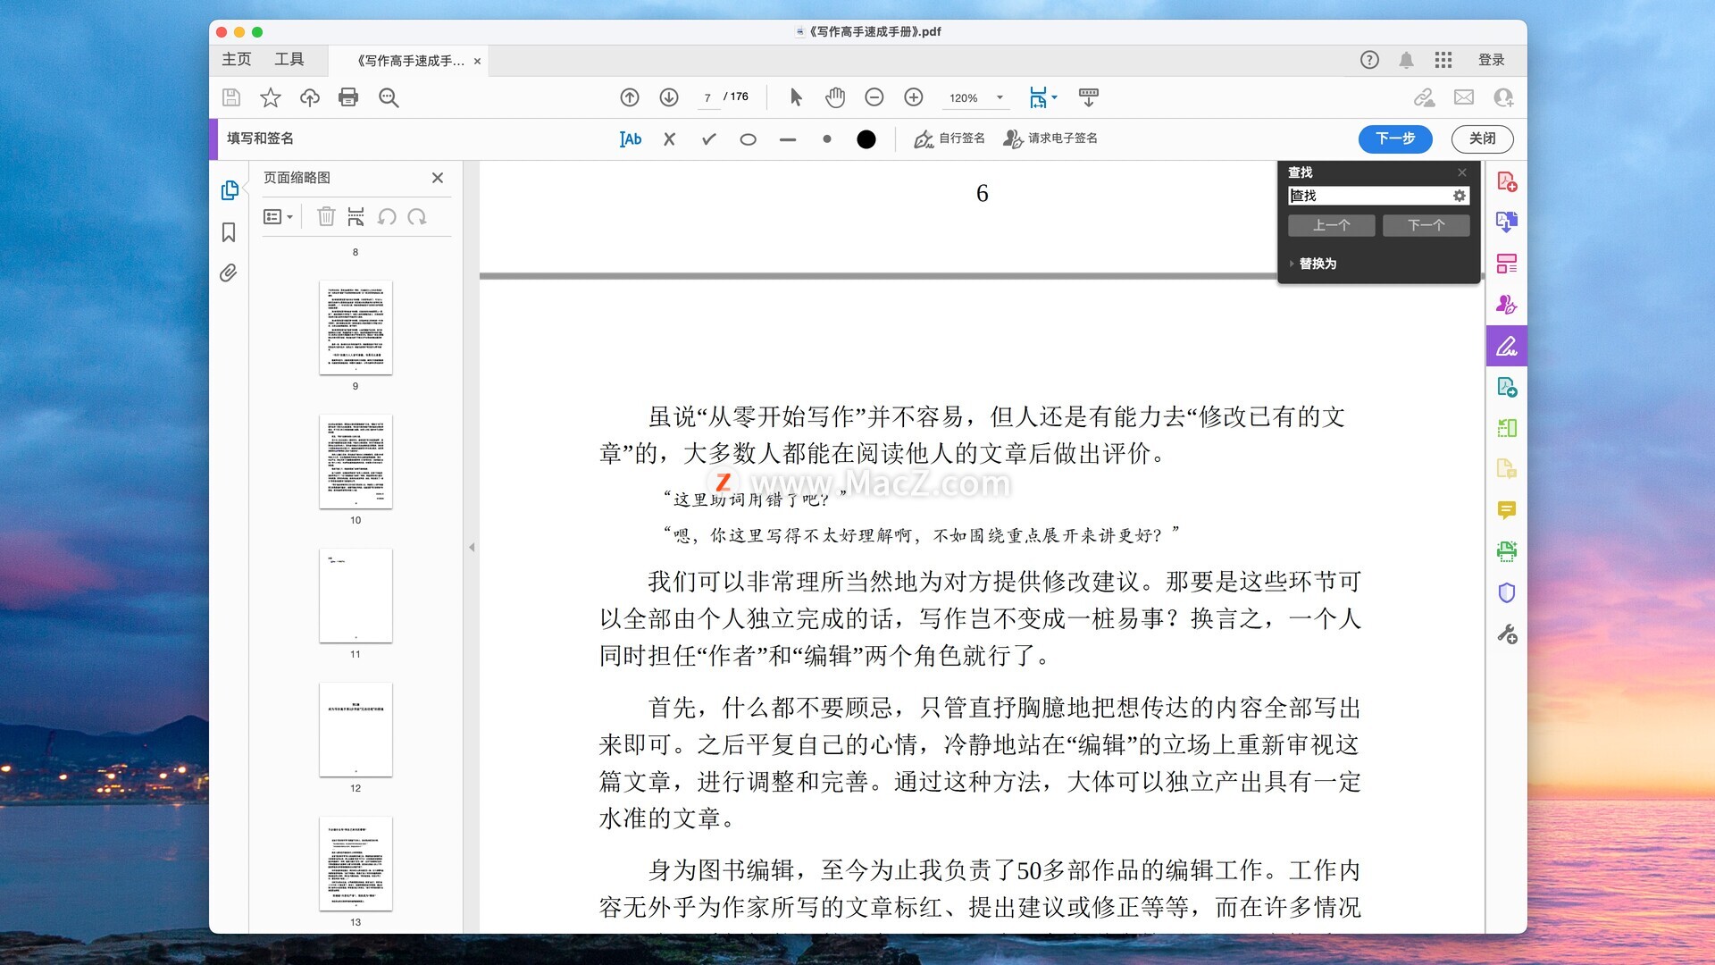Click the cloud upload icon

click(x=310, y=97)
